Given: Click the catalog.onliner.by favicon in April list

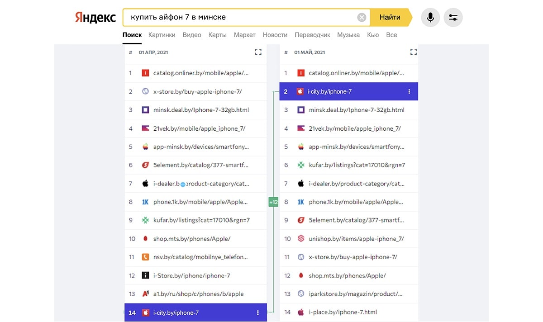Looking at the screenshot, I should coord(145,73).
